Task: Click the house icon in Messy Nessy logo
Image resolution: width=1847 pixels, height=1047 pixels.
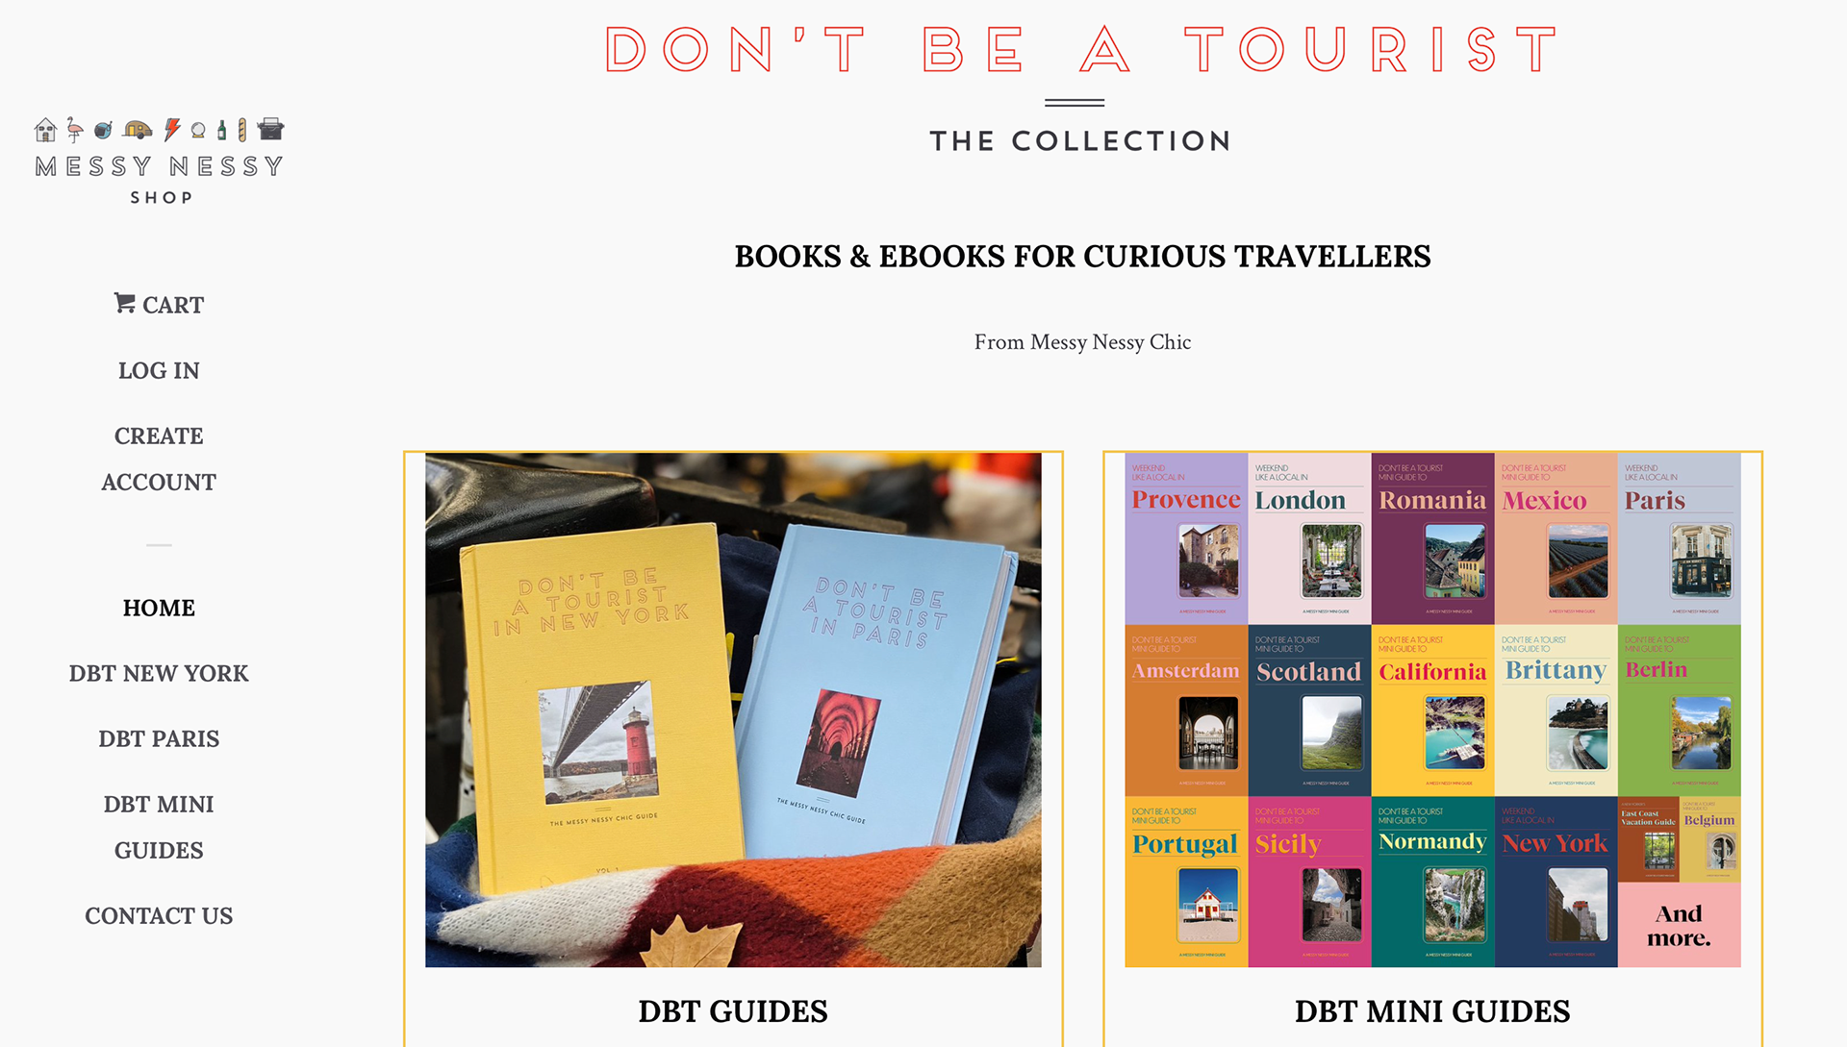Action: point(45,130)
